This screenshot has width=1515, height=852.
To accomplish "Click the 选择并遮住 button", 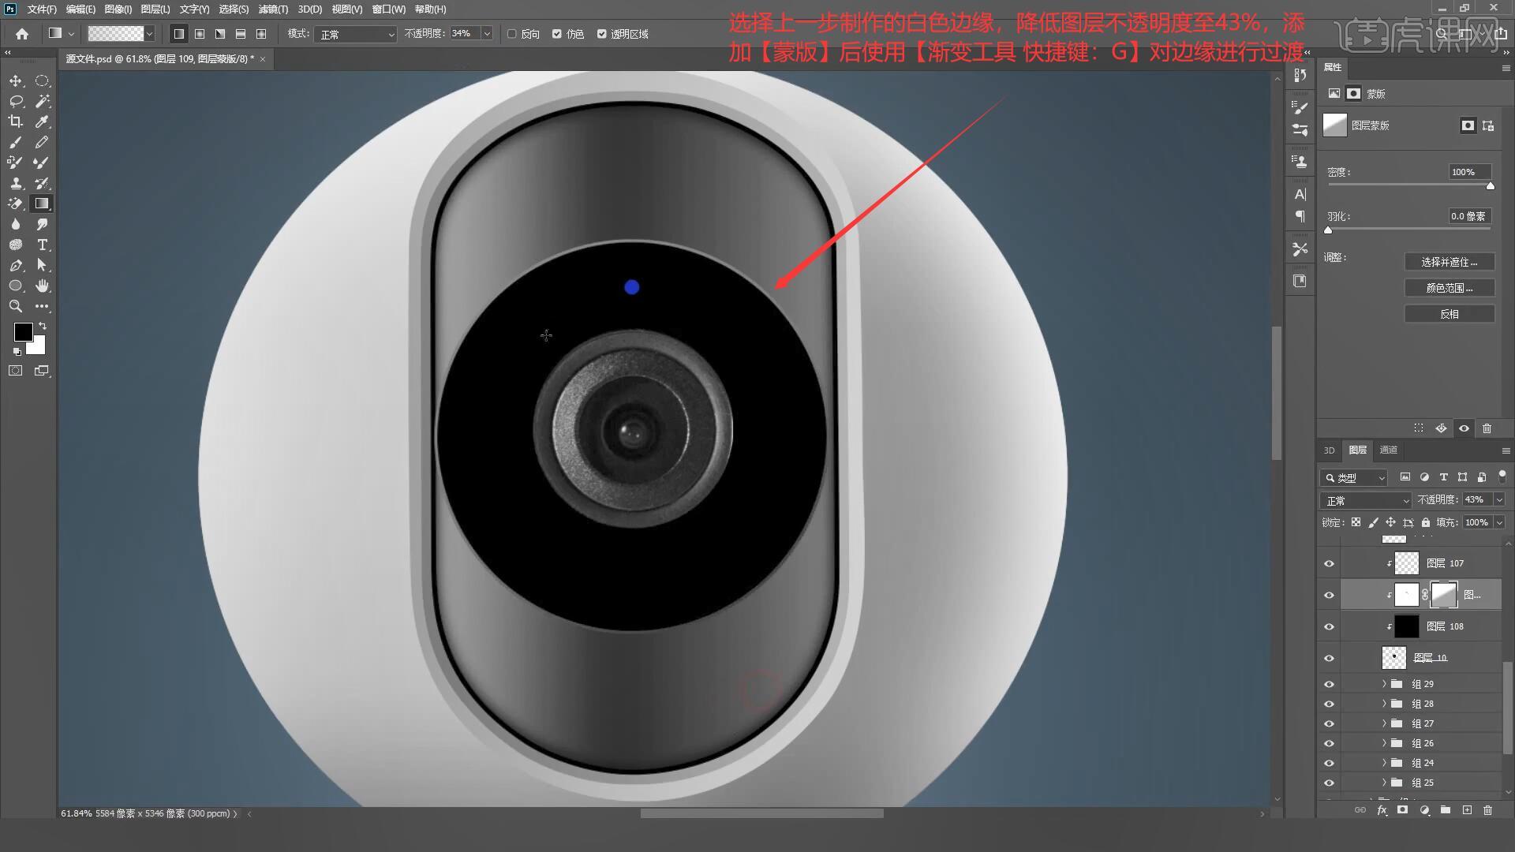I will tap(1450, 262).
